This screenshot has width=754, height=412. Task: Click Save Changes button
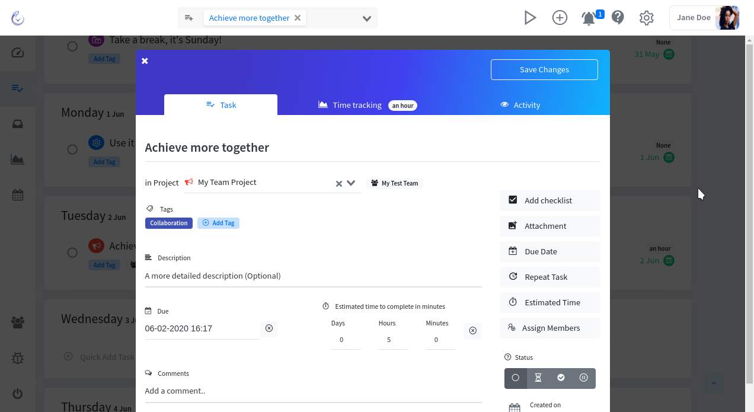(544, 69)
